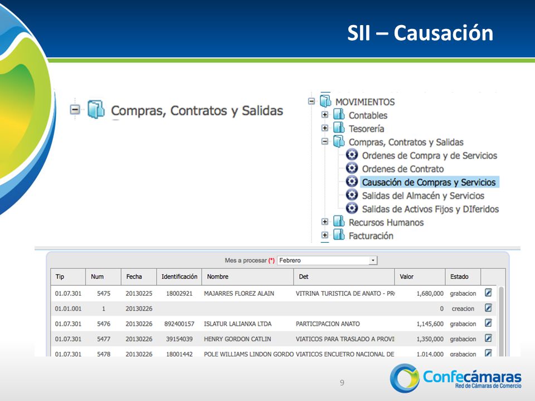The image size is (535, 401).
Task: Collapse the large Compras, Contratos y Salidas heading
Action: (x=75, y=110)
